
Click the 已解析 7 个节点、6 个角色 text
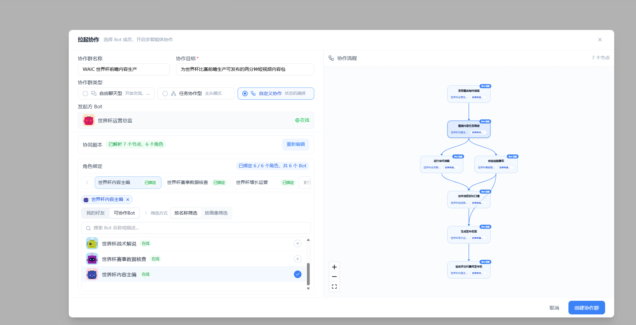click(x=136, y=144)
